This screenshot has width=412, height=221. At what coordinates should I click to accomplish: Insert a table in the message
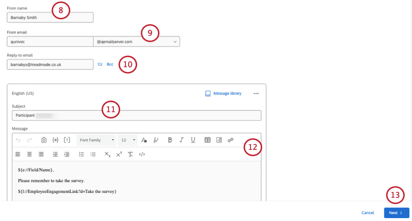pyautogui.click(x=207, y=140)
